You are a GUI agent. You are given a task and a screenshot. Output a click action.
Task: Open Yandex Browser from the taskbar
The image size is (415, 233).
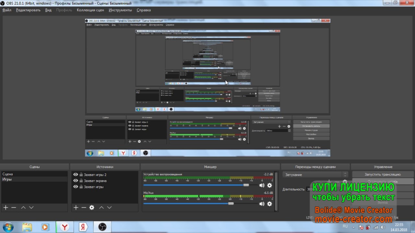pos(65,227)
